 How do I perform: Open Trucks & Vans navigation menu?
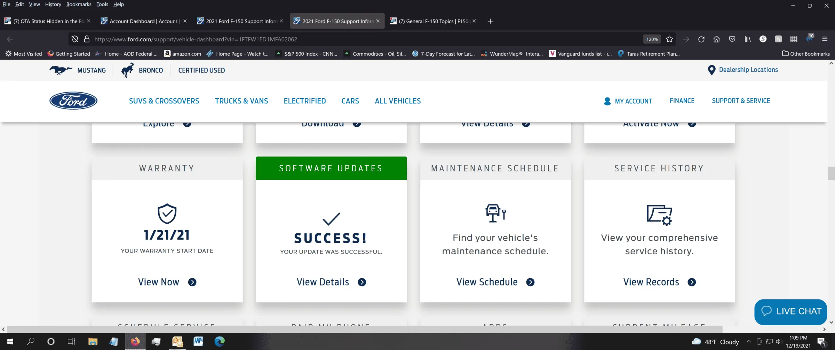click(x=241, y=101)
